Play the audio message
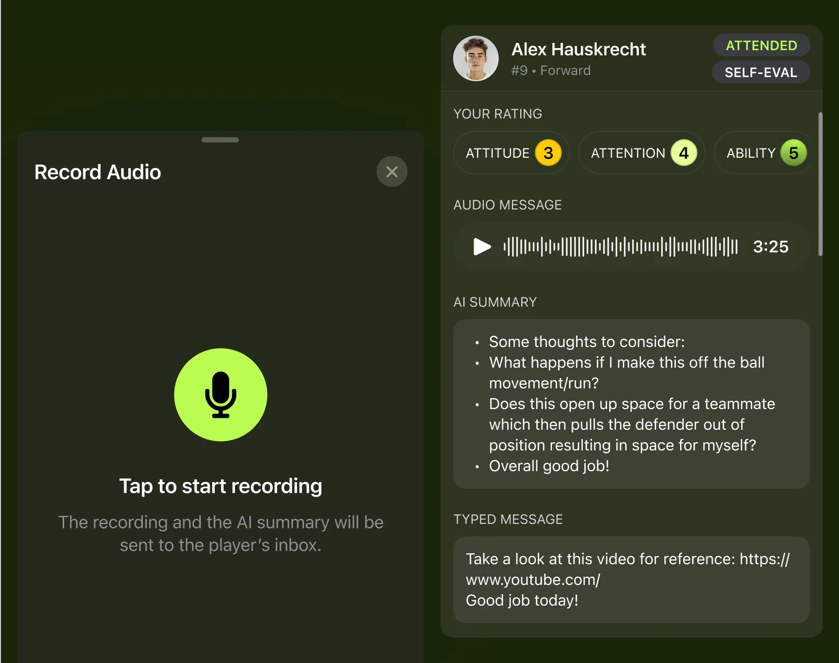Viewport: 839px width, 663px height. click(482, 247)
